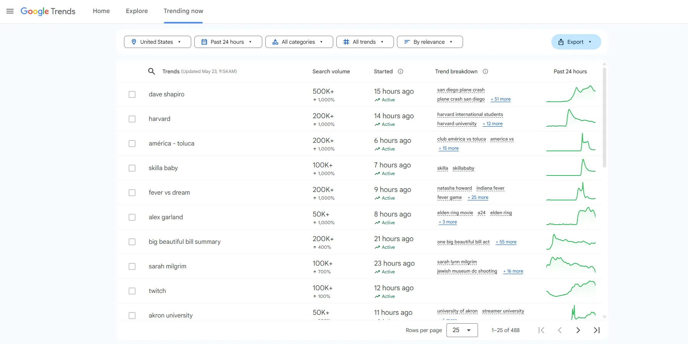This screenshot has height=344, width=688.
Task: Open the Past 24 hours time filter
Action: pyautogui.click(x=228, y=42)
